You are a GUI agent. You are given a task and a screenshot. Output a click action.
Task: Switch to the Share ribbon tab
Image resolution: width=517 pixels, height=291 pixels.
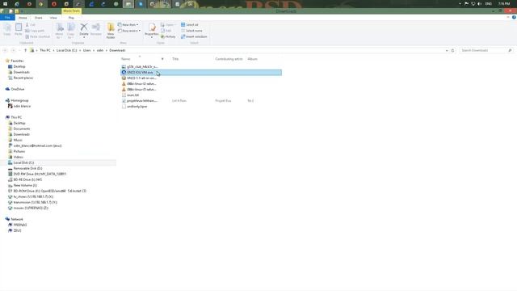[38, 18]
